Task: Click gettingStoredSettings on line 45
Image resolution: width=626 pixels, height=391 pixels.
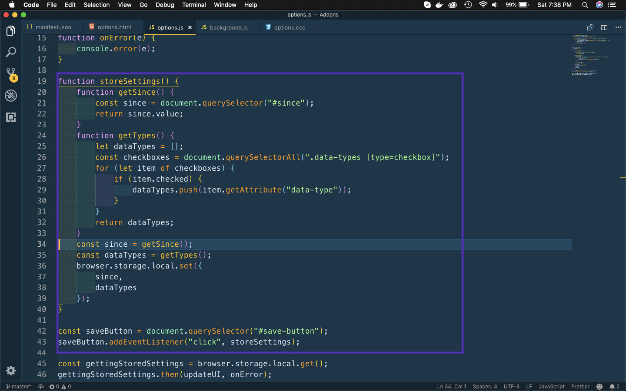Action: (x=135, y=364)
